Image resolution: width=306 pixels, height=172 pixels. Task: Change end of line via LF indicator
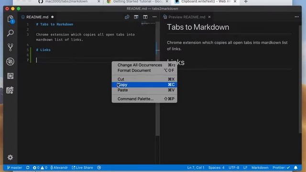click(x=245, y=168)
